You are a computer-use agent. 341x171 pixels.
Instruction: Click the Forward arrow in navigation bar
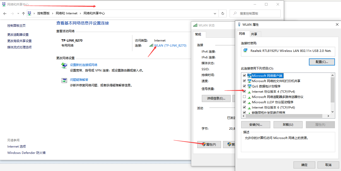click(x=12, y=14)
